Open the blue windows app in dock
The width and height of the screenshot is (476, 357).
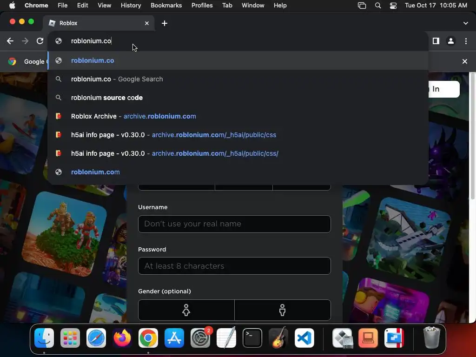[394, 338]
